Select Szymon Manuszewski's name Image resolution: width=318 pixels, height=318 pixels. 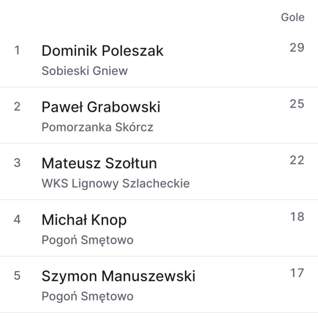[118, 276]
